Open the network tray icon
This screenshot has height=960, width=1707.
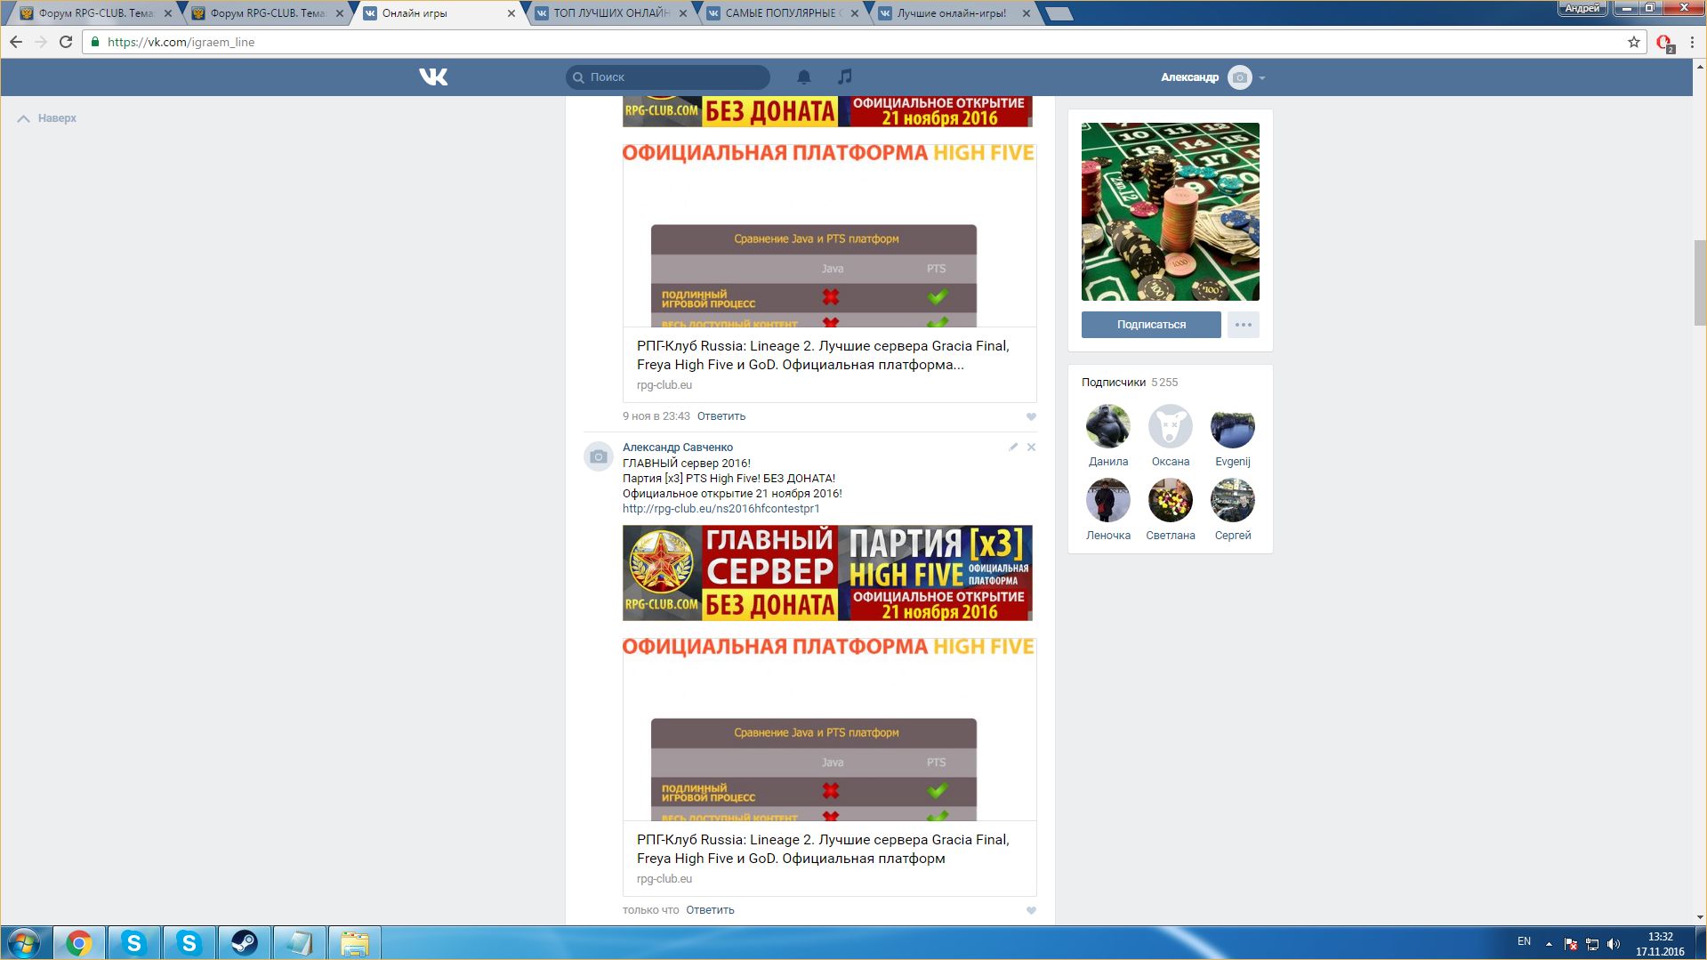coord(1592,944)
